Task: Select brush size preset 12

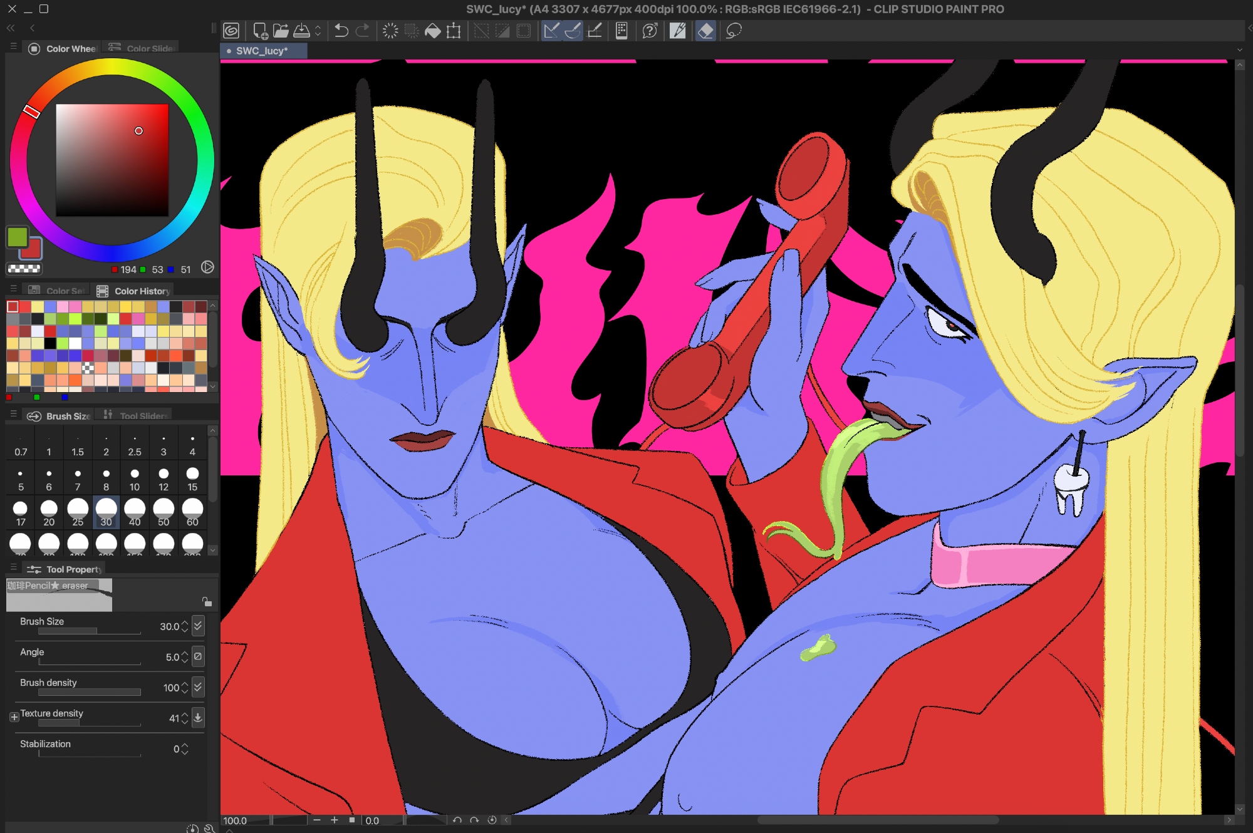Action: [x=164, y=478]
